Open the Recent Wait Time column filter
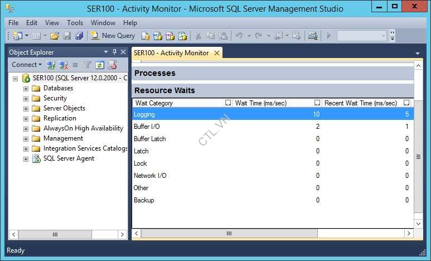This screenshot has height=261, width=431. tap(406, 103)
